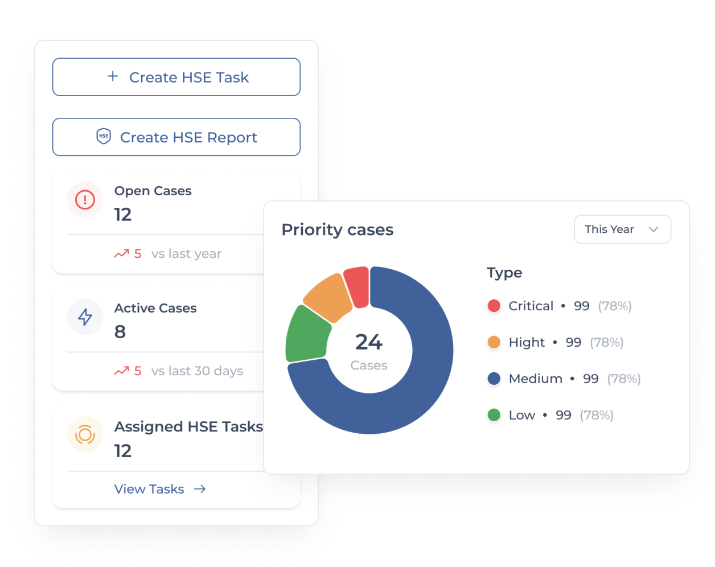The image size is (715, 567).
Task: Select the red Open Cases alert icon
Action: (85, 200)
